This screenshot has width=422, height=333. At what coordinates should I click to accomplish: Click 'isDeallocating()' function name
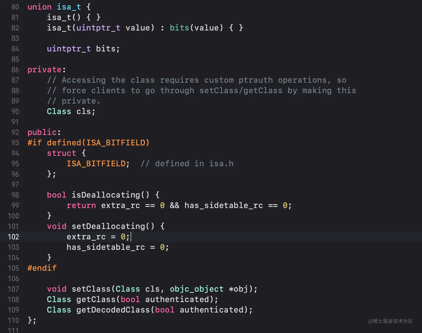(x=111, y=195)
